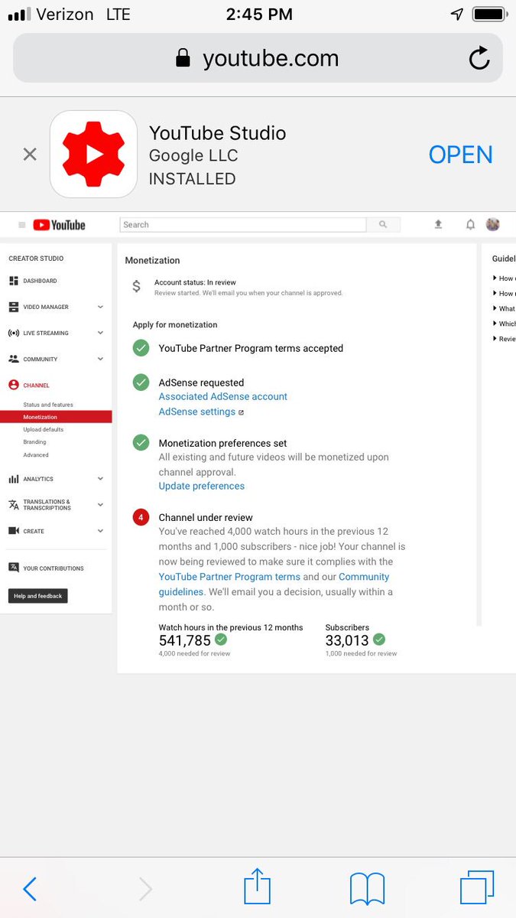Open Status and features
The image size is (516, 918).
[48, 405]
